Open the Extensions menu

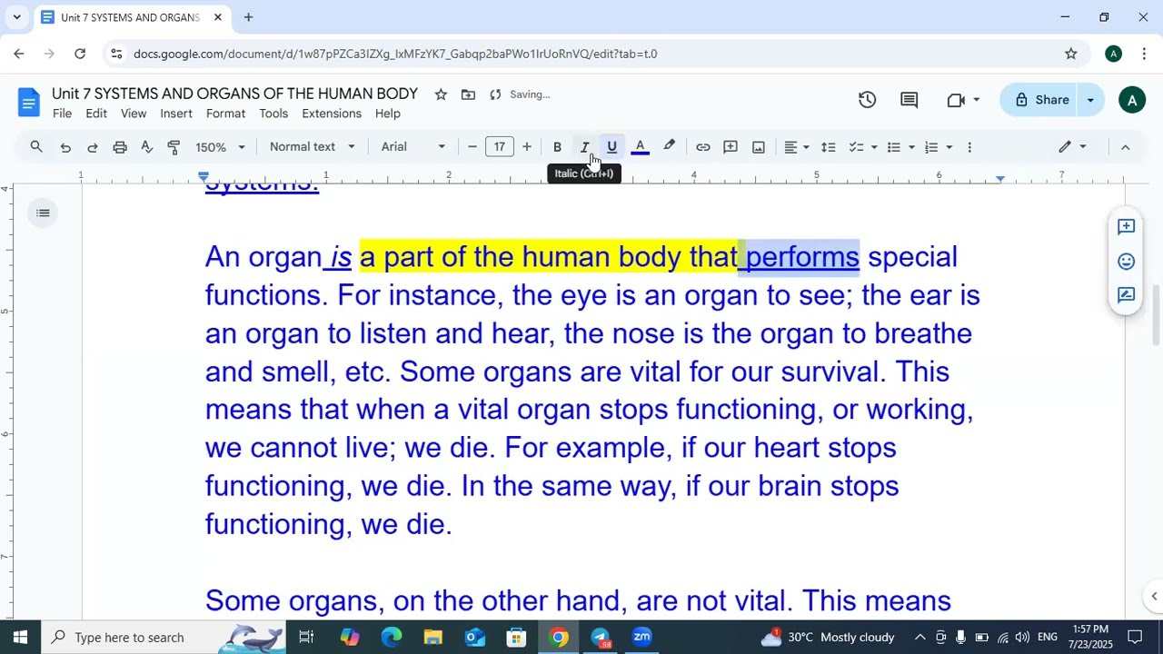click(332, 114)
